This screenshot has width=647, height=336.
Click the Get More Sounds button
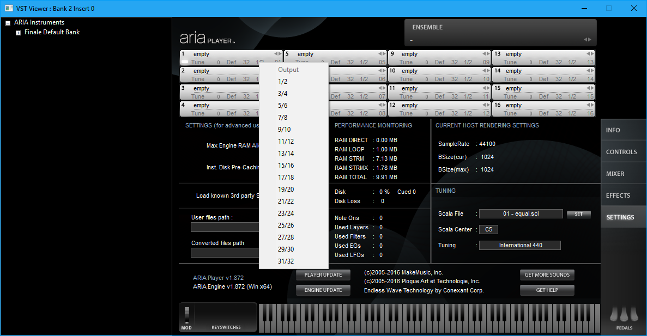click(547, 275)
